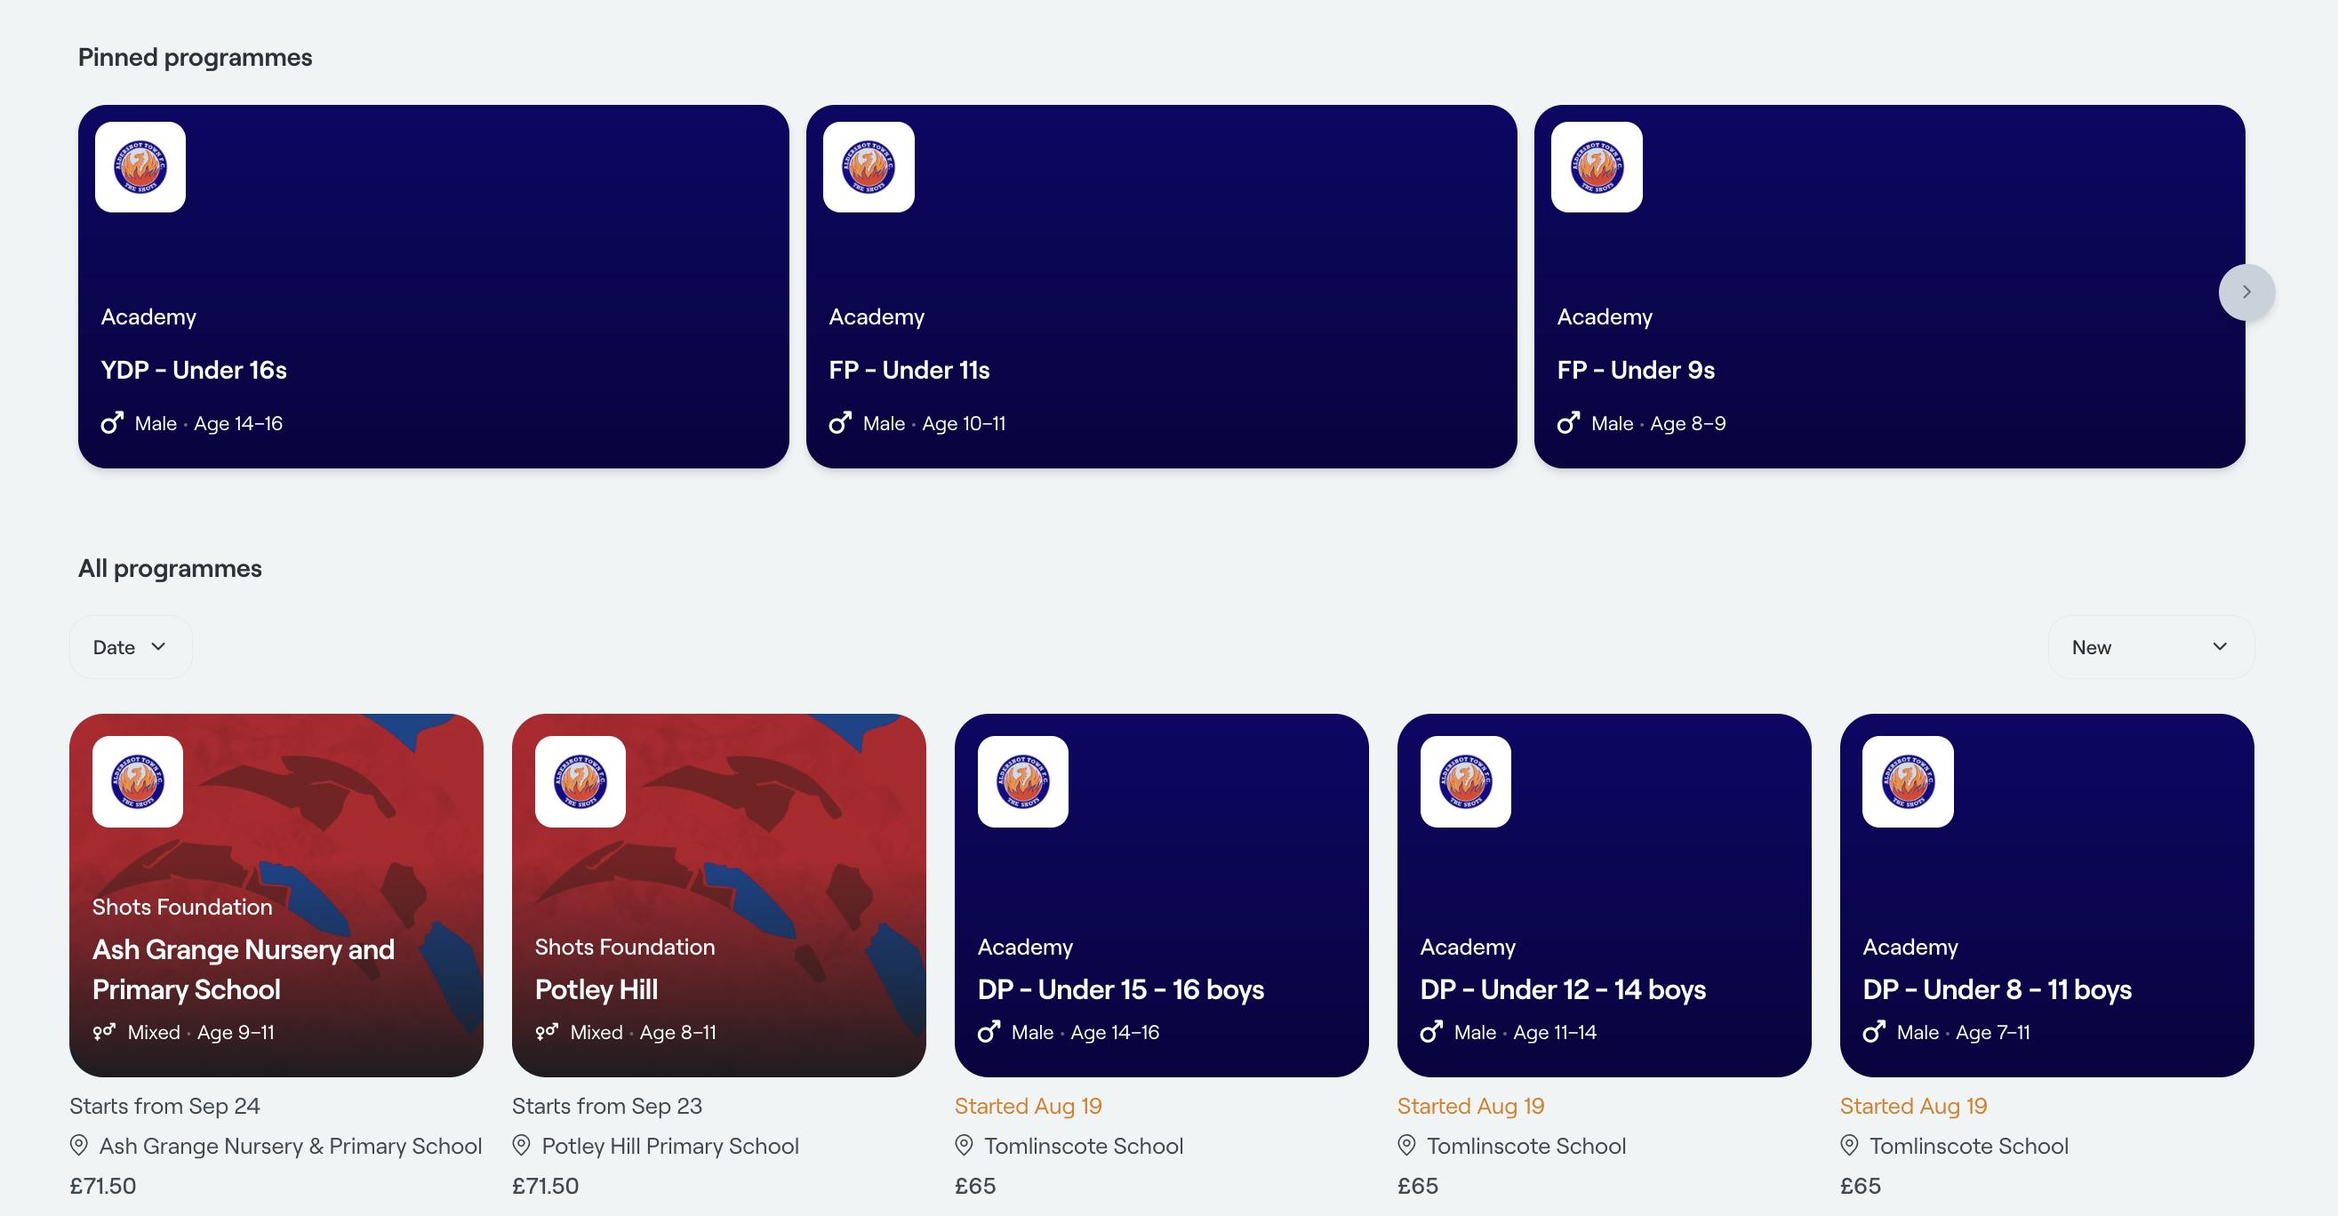Click the club crest on YDP Under 16s card
Screen dimensions: 2338x1216
pyautogui.click(x=140, y=167)
